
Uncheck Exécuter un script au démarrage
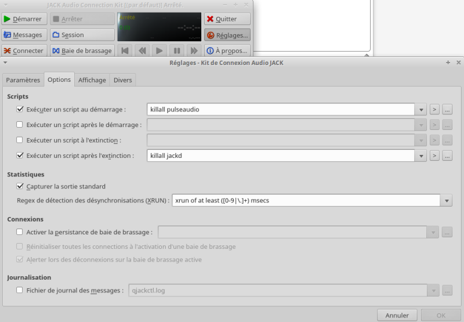[x=20, y=109]
